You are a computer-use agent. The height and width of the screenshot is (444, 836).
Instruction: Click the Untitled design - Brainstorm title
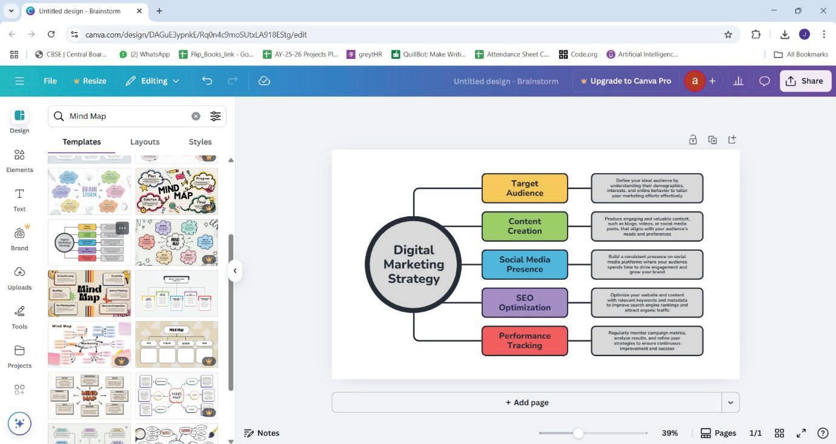[x=506, y=81]
